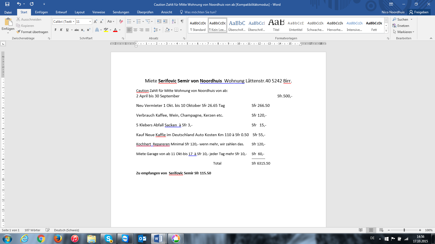Click the clear formatting eraser icon
The width and height of the screenshot is (435, 244).
pyautogui.click(x=121, y=21)
